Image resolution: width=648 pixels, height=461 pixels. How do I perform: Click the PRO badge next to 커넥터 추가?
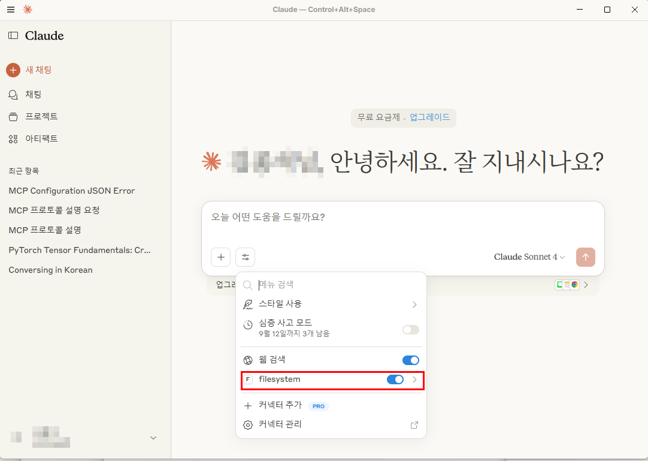pyautogui.click(x=319, y=406)
